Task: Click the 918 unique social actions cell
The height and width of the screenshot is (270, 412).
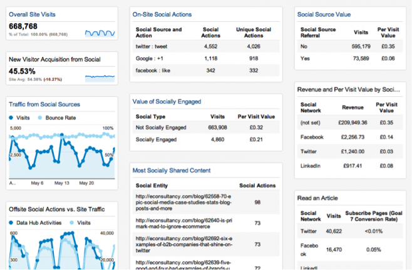Action: pyautogui.click(x=254, y=59)
